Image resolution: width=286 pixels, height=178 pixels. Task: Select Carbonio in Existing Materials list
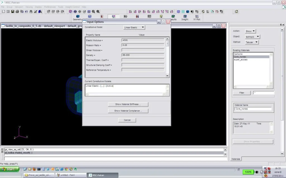(251, 54)
